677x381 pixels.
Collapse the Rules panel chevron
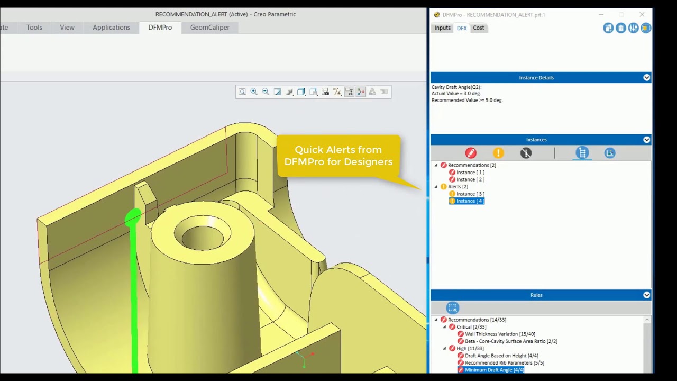click(x=646, y=295)
